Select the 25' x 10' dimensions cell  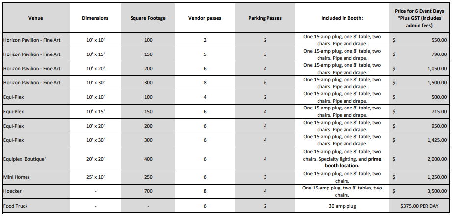95,177
